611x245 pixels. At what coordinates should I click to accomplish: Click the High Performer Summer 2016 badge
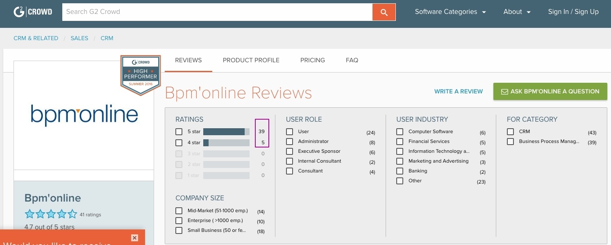pos(141,75)
